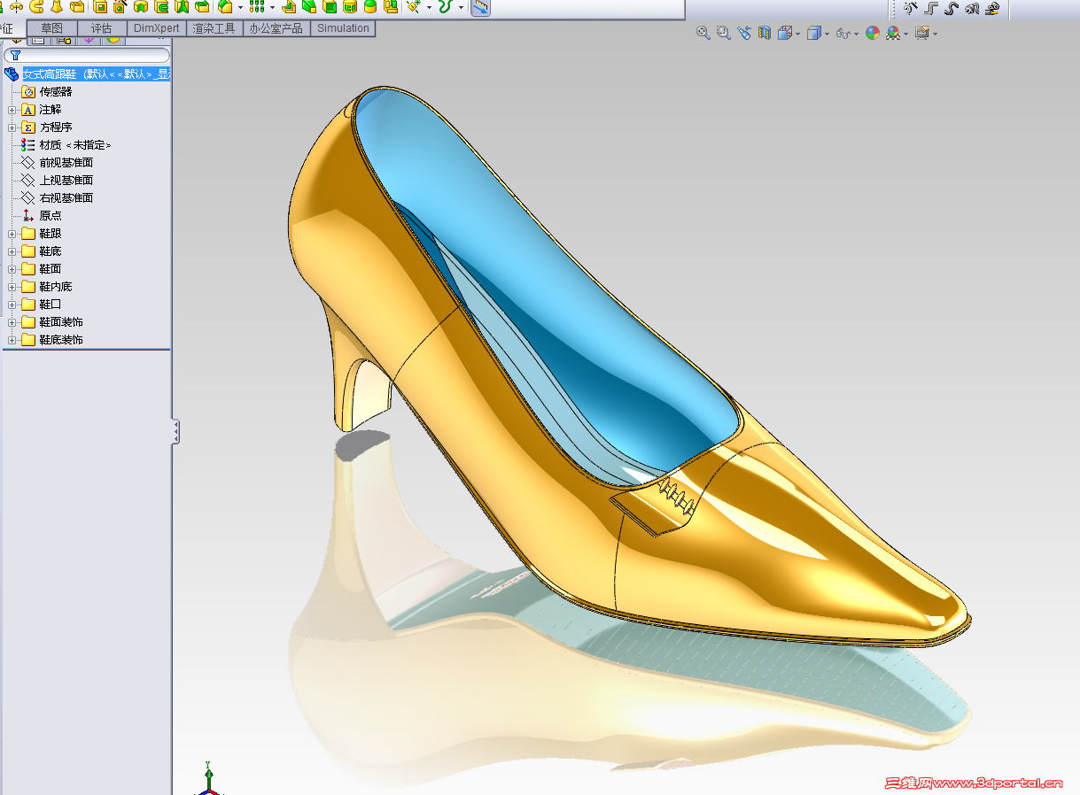The height and width of the screenshot is (795, 1080).
Task: Click the Hide/Show Items glasses icon
Action: point(843,33)
